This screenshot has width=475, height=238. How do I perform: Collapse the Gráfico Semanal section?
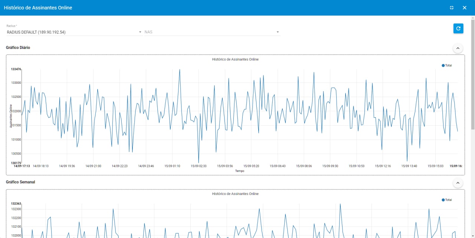coord(458,183)
